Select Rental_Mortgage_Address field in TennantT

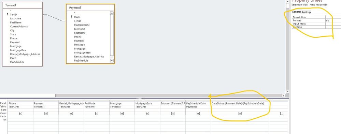coord(25,54)
